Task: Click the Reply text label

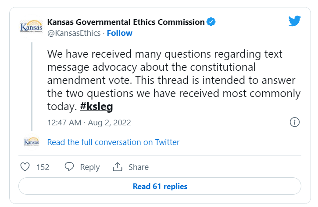Action: pyautogui.click(x=90, y=167)
